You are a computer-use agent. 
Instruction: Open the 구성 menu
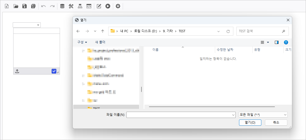point(82,42)
